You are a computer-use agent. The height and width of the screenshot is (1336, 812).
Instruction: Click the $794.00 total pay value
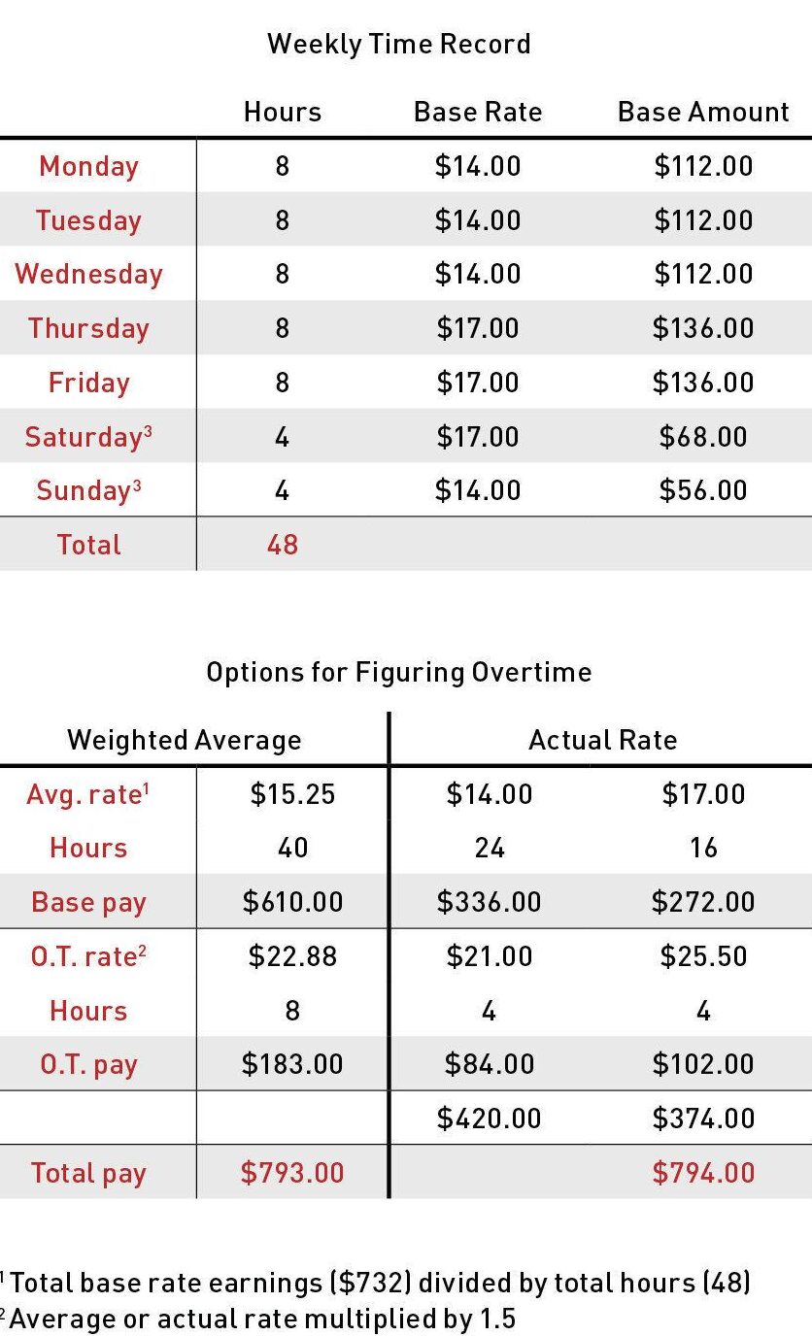(703, 1173)
